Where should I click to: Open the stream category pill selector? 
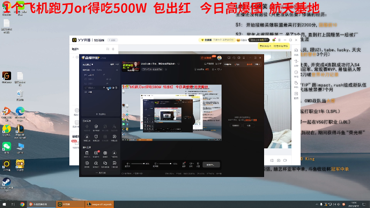[152, 69]
